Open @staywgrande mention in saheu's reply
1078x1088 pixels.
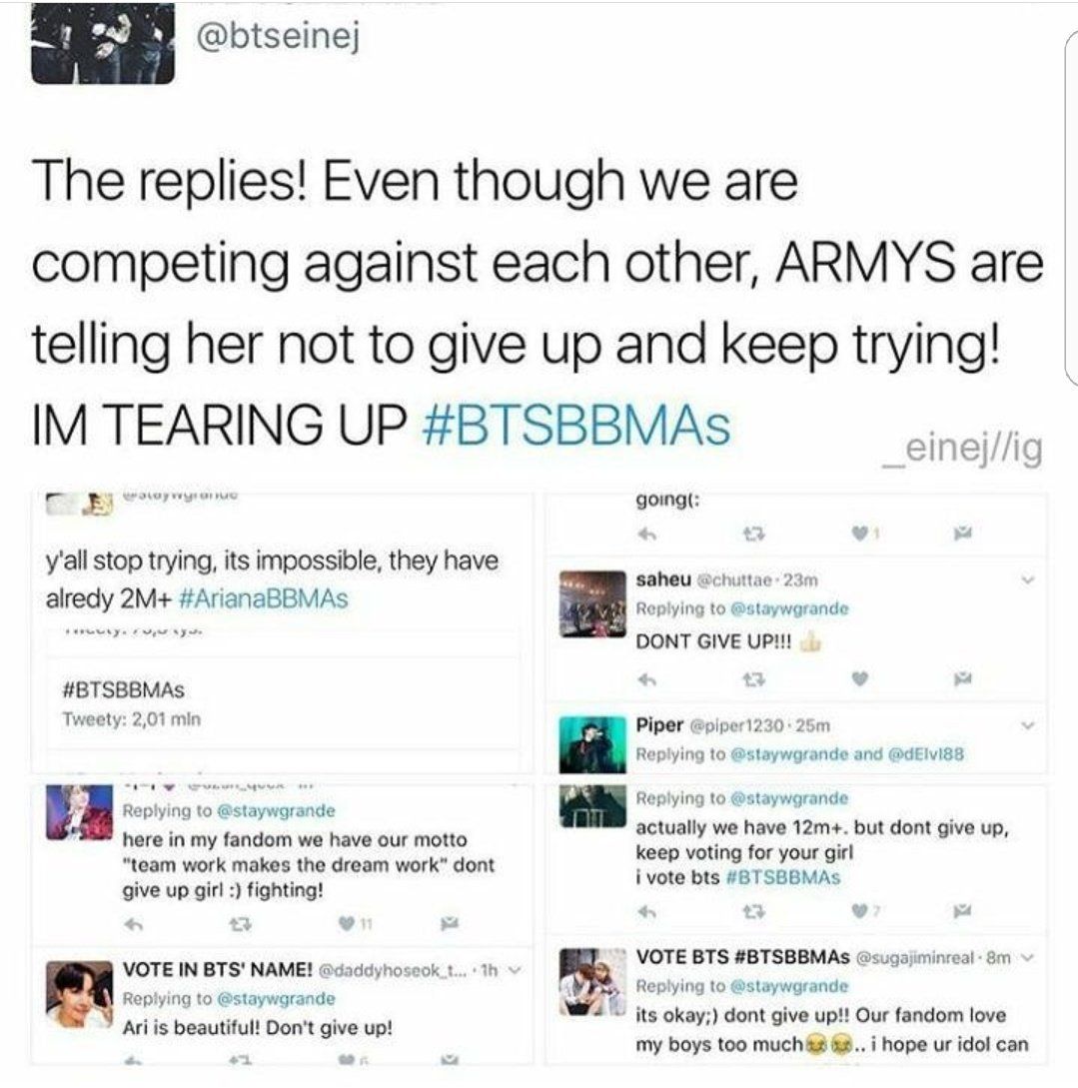789,608
